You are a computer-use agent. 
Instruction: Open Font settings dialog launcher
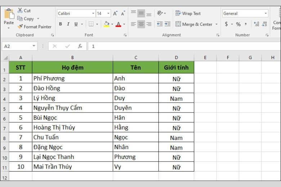(125, 35)
